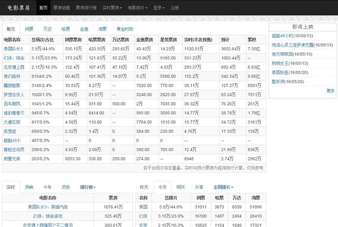This screenshot has height=227, width=338.
Task: Open the 美国队长3 movie link in overview table
Action: tap(13, 49)
